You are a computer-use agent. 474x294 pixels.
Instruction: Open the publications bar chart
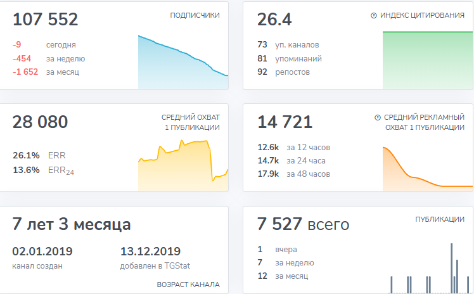[429, 268]
